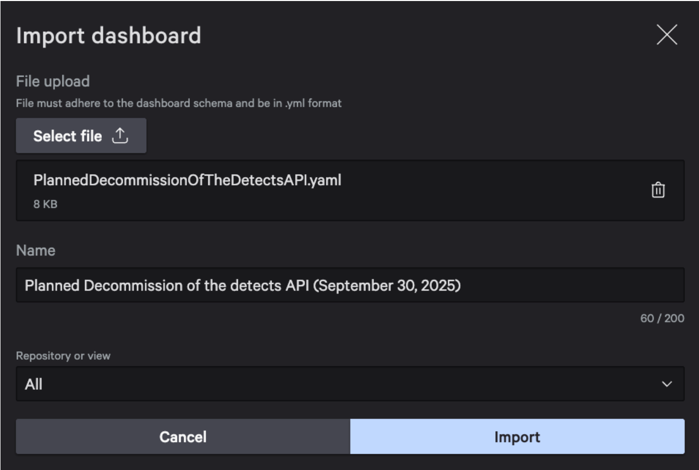Click the Repository or view label

[63, 356]
